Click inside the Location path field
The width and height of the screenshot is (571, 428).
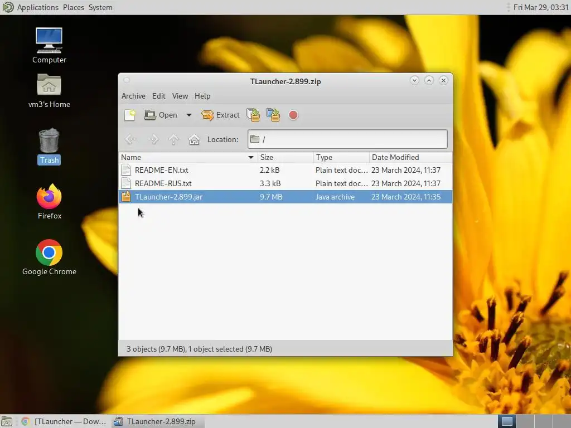point(347,139)
